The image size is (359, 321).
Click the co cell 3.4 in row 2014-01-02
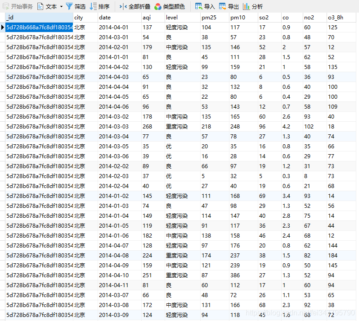[x=292, y=196]
